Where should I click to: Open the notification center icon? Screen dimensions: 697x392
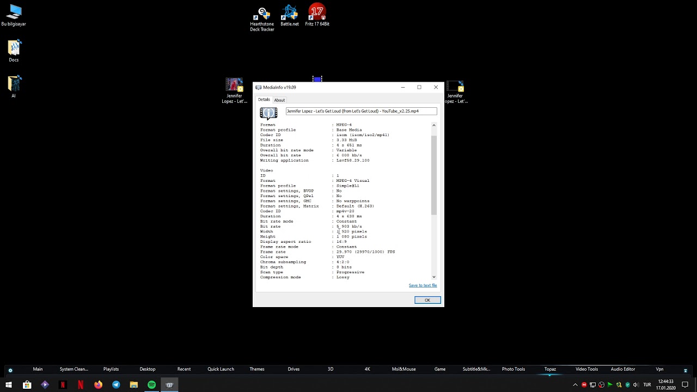(x=685, y=385)
